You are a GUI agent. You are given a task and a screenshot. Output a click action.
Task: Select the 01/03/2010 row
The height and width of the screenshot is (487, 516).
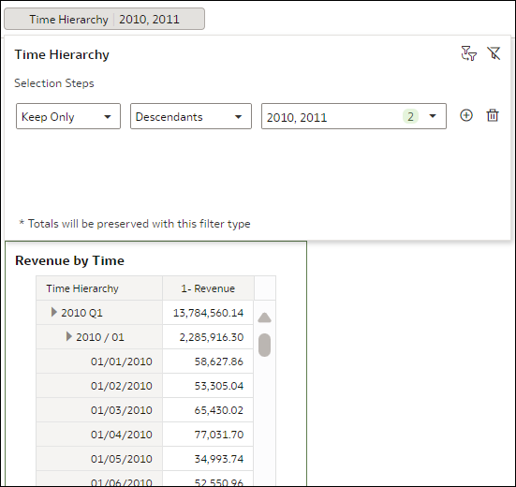(x=145, y=410)
